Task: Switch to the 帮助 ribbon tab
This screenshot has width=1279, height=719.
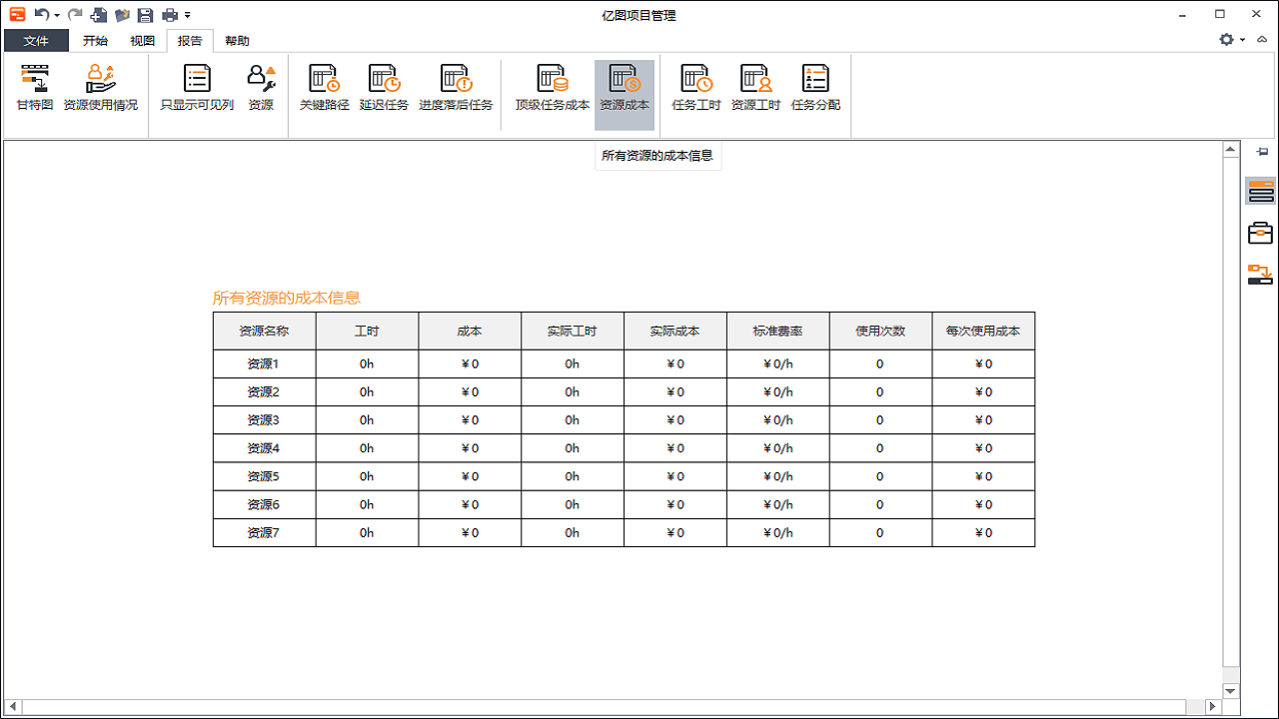Action: pos(235,40)
